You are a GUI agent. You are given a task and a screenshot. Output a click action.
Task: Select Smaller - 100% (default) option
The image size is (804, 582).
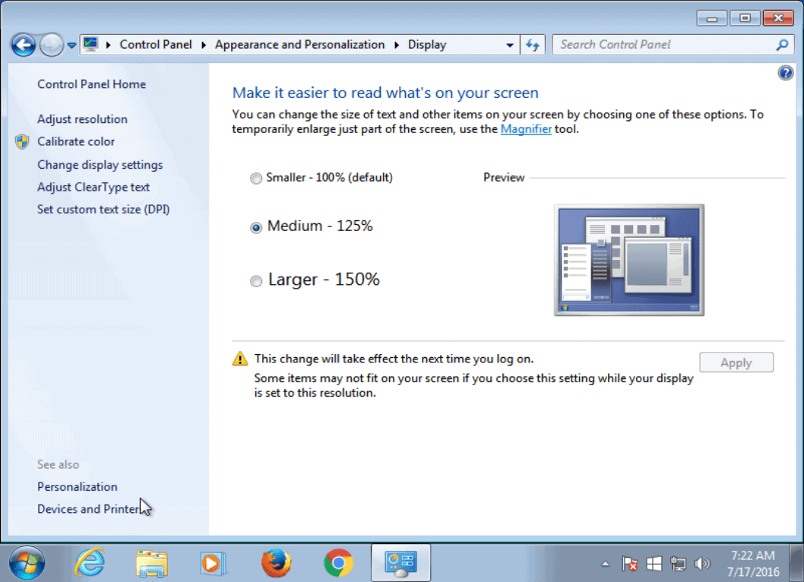click(x=321, y=178)
